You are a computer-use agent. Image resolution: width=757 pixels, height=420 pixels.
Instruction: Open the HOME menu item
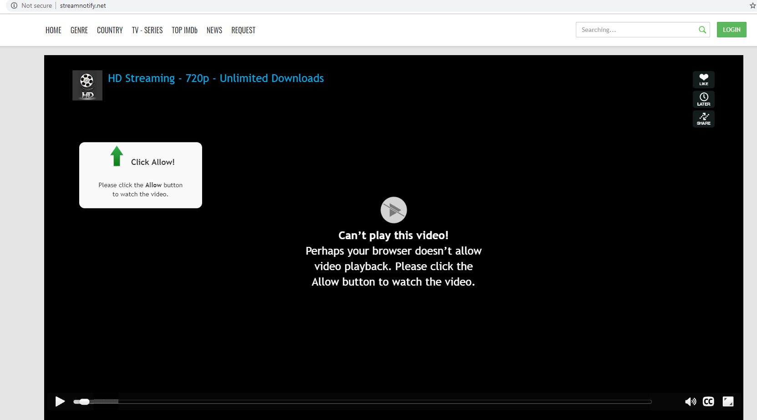coord(53,30)
